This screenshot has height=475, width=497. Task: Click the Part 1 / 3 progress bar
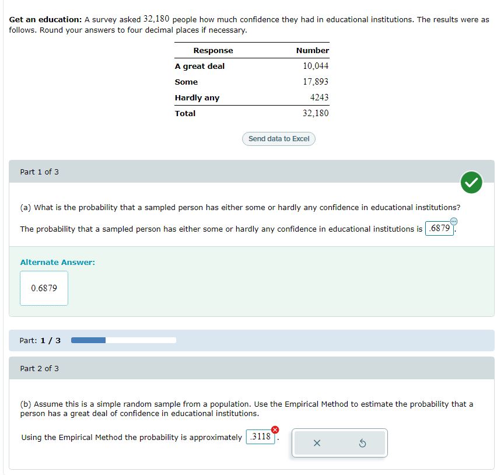(124, 340)
